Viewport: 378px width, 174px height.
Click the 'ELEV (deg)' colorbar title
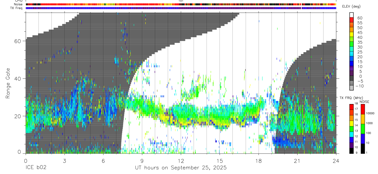(351, 6)
